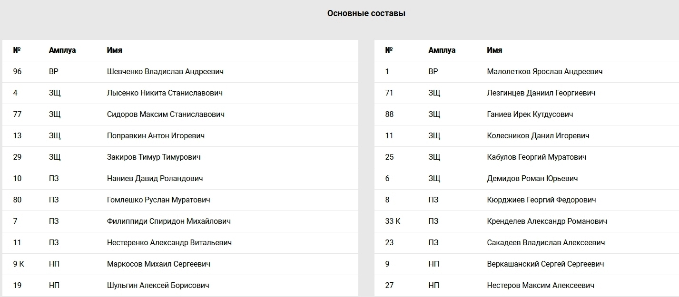Click left table Амплуа column header
The width and height of the screenshot is (679, 297).
(62, 50)
